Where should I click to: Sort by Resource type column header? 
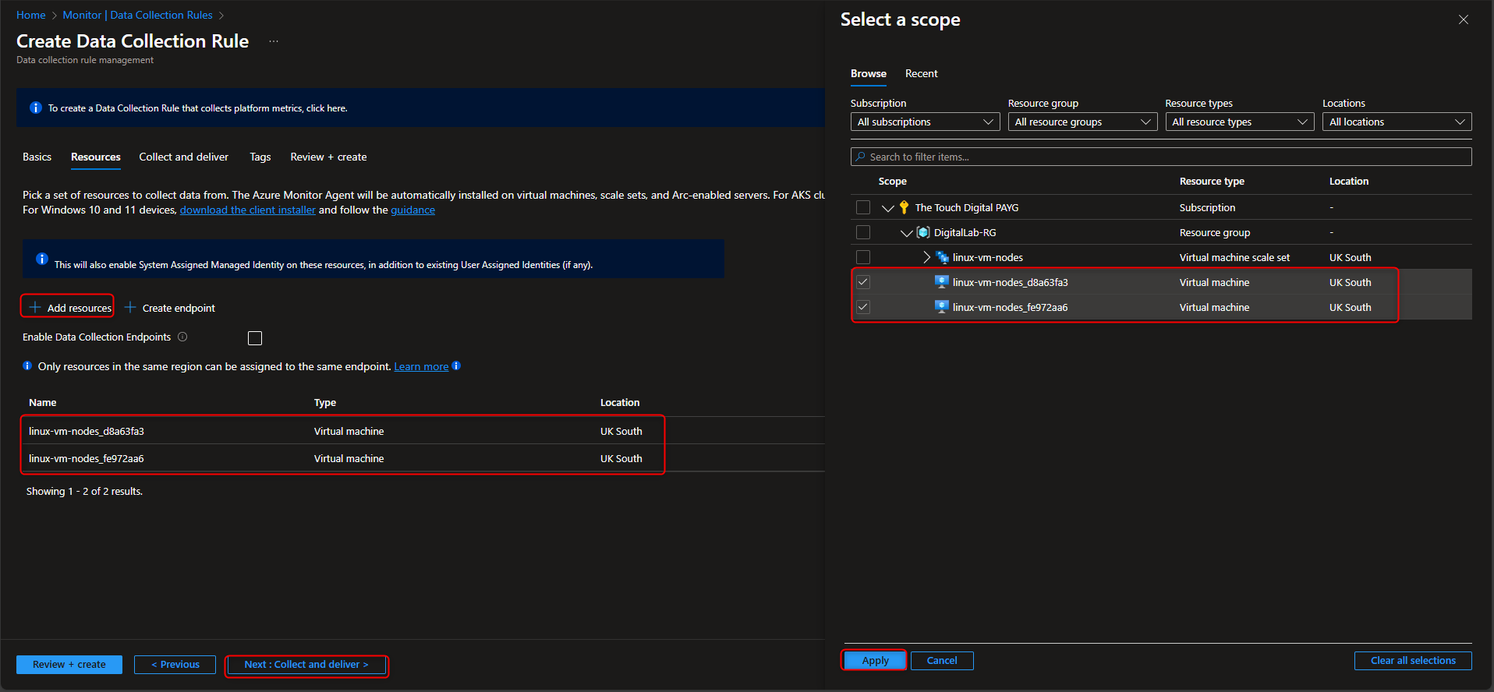click(1212, 181)
